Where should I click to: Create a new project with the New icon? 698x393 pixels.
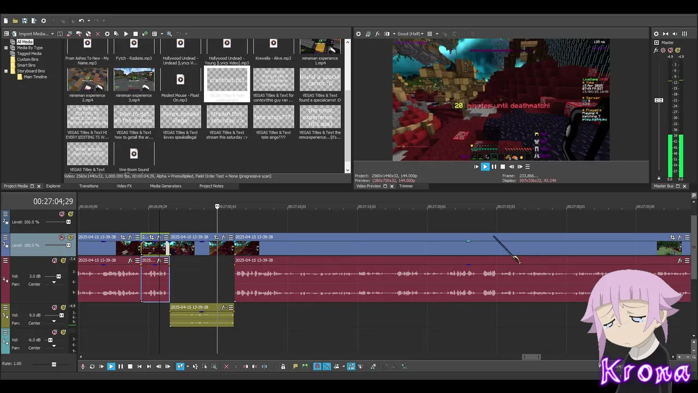point(6,21)
